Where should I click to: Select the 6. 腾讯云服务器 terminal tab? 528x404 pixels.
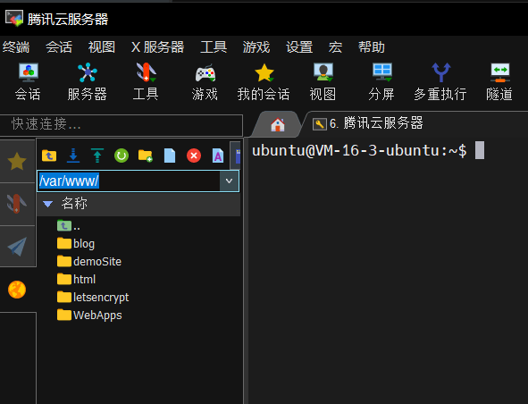point(368,123)
